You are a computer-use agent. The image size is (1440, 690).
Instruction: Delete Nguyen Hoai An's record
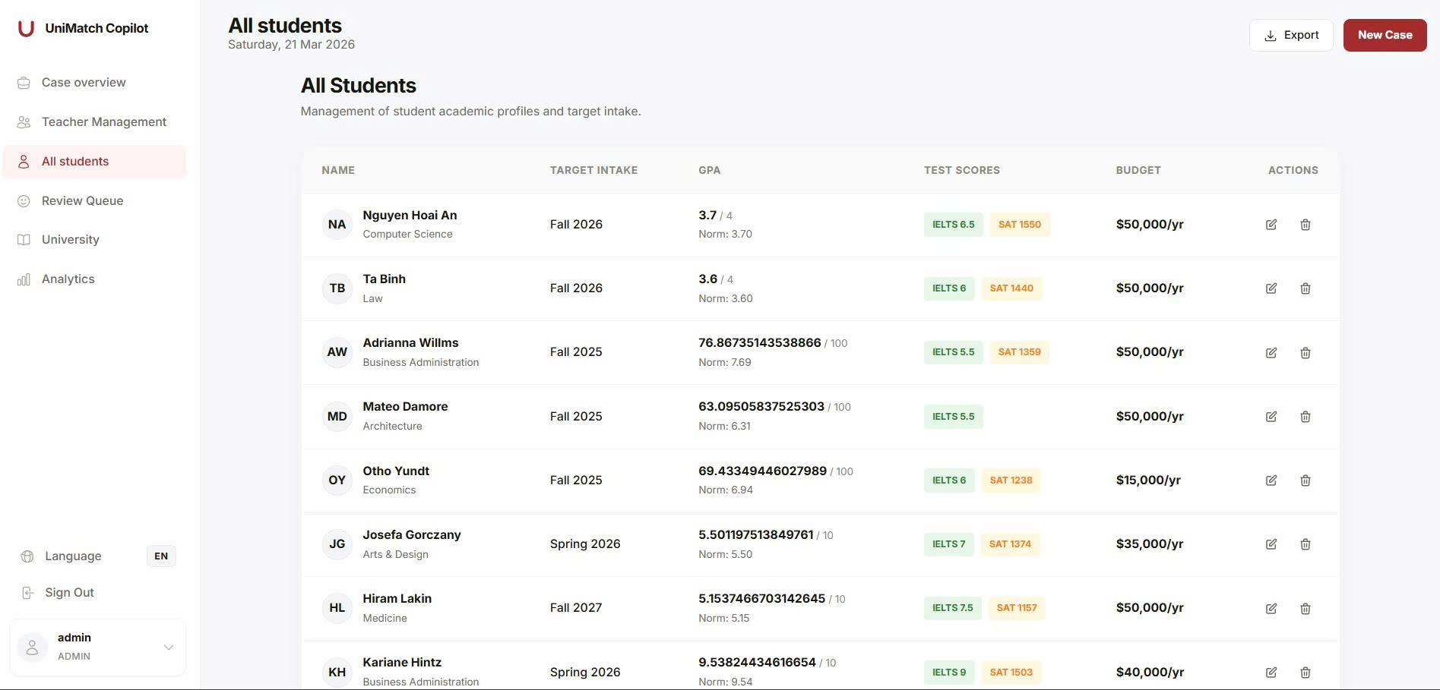[1305, 225]
